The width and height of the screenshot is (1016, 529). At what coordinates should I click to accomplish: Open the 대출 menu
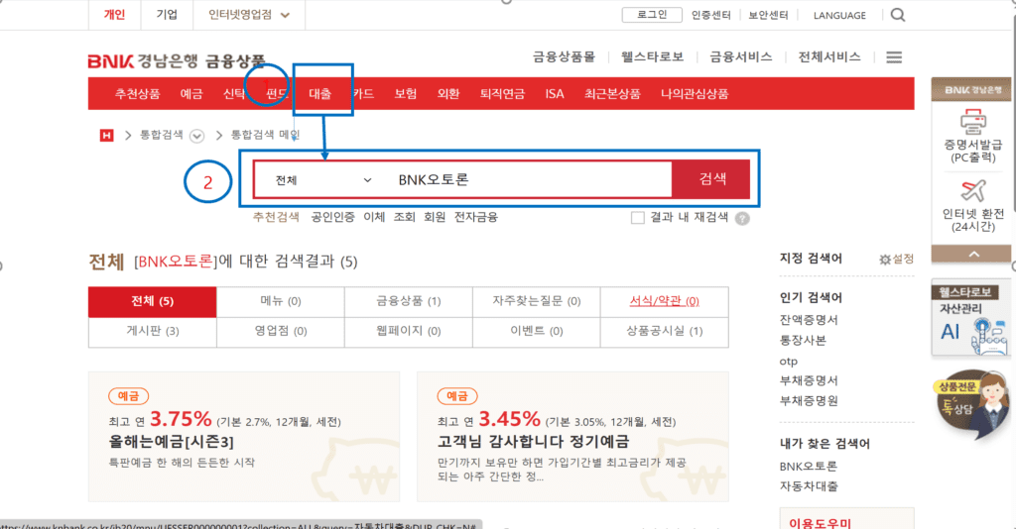pos(320,94)
